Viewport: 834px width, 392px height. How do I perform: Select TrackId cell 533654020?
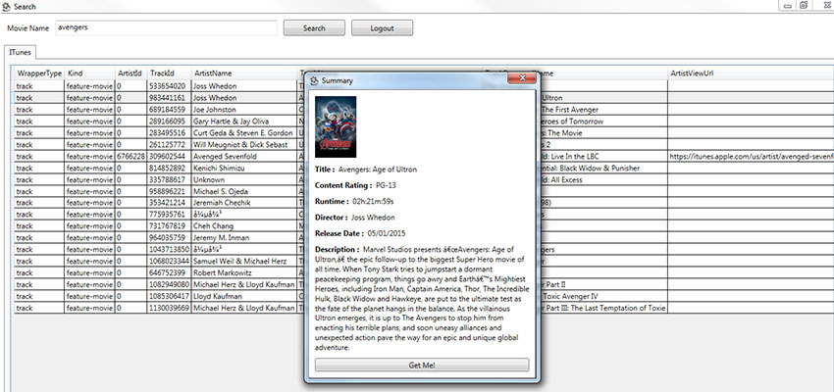[x=169, y=85]
